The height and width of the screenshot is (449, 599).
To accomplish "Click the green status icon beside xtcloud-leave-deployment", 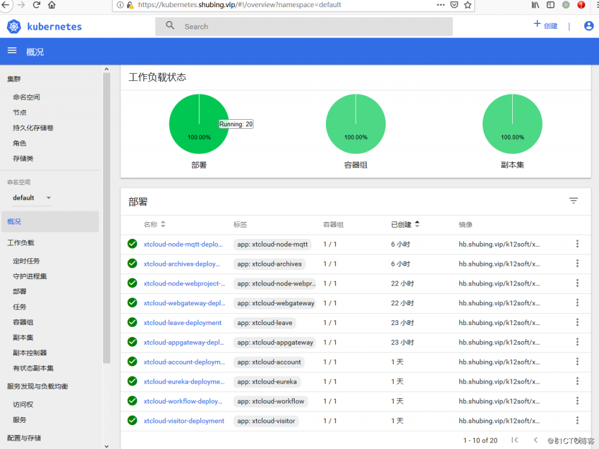I will click(132, 322).
